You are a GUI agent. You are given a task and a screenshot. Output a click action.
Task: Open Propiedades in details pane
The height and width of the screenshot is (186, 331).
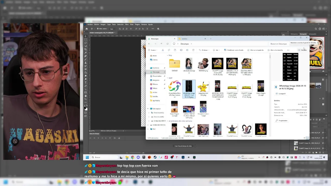(x=282, y=121)
